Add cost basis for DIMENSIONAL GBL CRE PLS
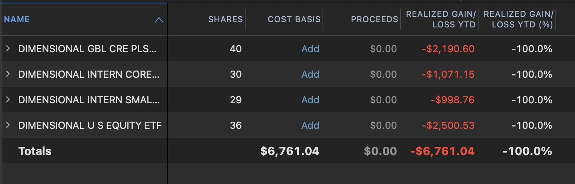 click(x=310, y=49)
